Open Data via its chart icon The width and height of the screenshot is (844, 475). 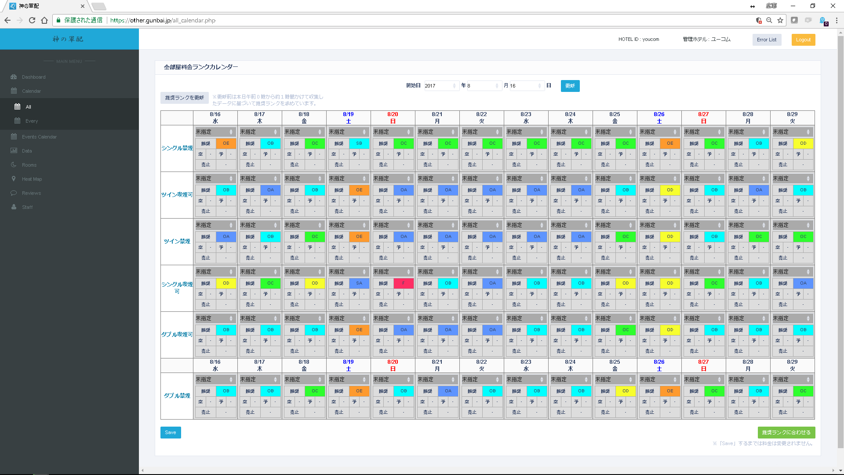tap(14, 151)
